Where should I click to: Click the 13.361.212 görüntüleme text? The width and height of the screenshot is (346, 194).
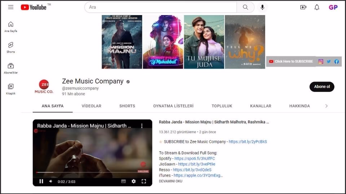click(177, 132)
